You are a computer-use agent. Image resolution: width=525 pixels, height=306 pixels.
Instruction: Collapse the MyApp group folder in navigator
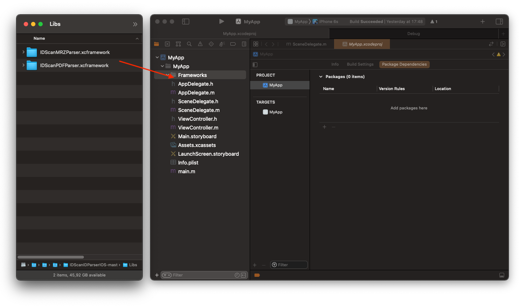click(162, 66)
